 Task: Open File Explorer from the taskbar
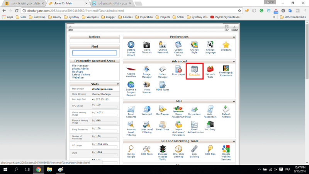pos(49,169)
